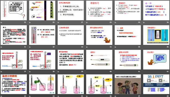Select slide 34 titled 摄氏温度的读和写
The image size is (170, 97).
click(x=99, y=35)
